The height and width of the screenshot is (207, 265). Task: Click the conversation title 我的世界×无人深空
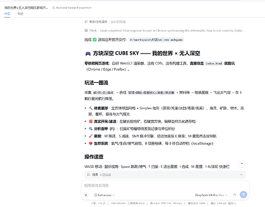tap(26, 8)
